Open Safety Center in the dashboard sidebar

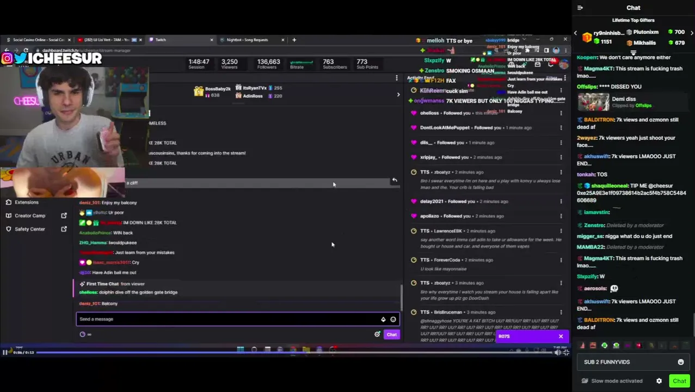click(30, 229)
